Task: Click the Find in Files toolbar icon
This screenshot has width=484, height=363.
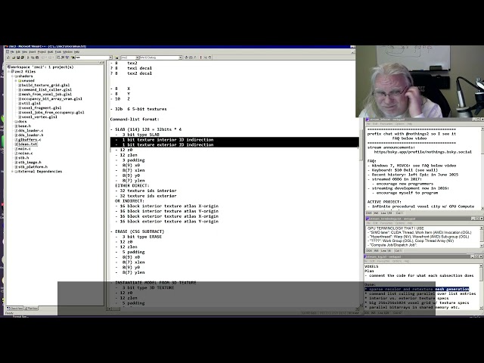Action: [x=73, y=57]
